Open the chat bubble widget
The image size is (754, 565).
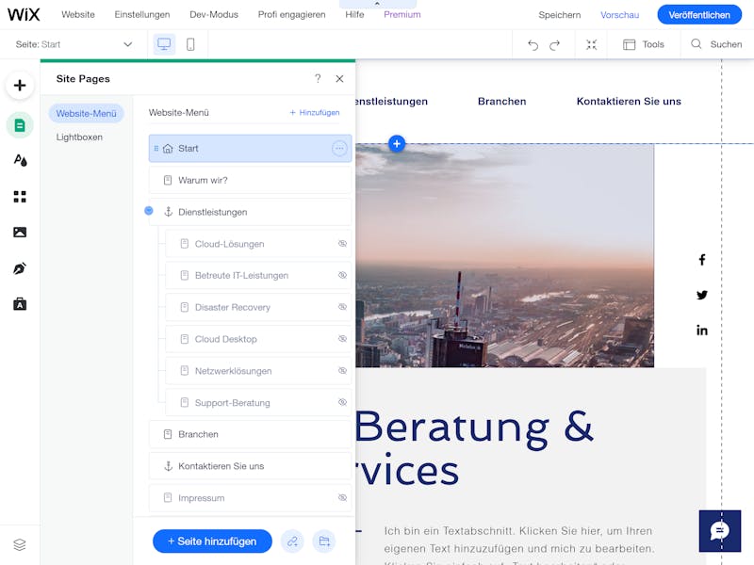point(720,531)
